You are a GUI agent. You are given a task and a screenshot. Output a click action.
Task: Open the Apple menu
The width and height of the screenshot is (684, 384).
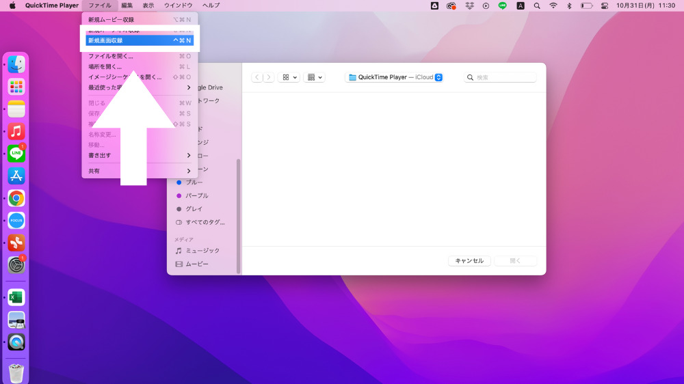click(12, 5)
